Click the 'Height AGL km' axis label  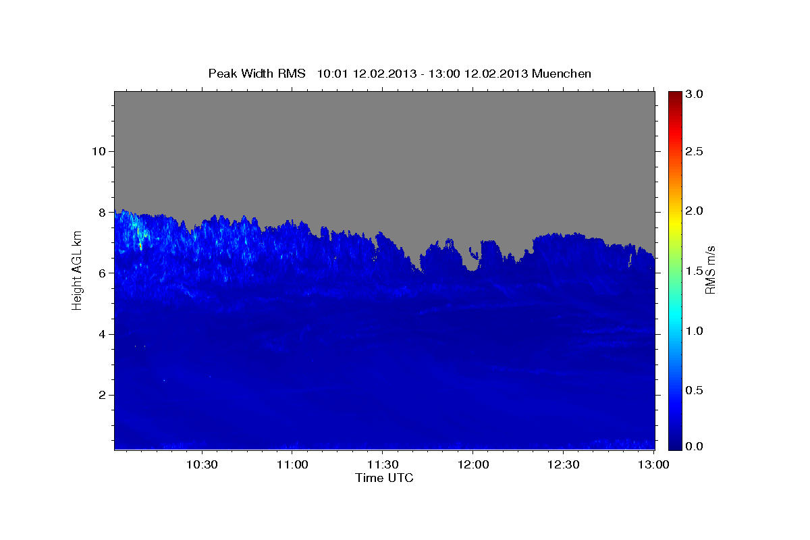point(77,271)
